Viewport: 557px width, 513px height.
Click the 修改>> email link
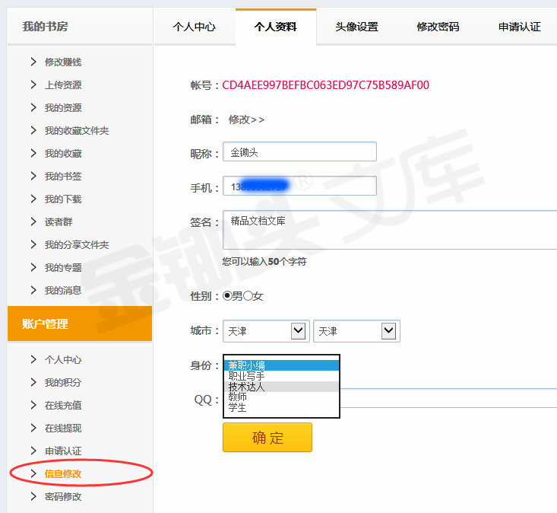tap(246, 119)
